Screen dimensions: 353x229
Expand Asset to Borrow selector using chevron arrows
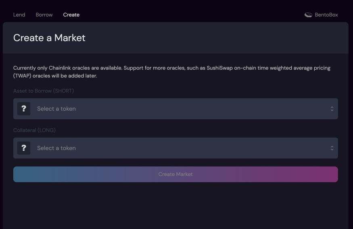(x=332, y=109)
